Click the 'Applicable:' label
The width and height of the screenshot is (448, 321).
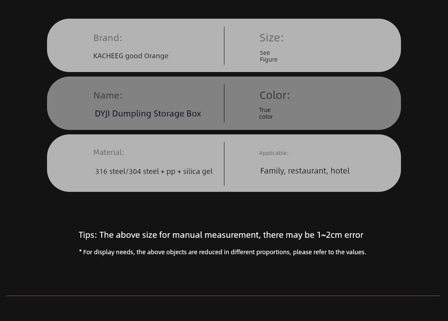click(x=274, y=153)
